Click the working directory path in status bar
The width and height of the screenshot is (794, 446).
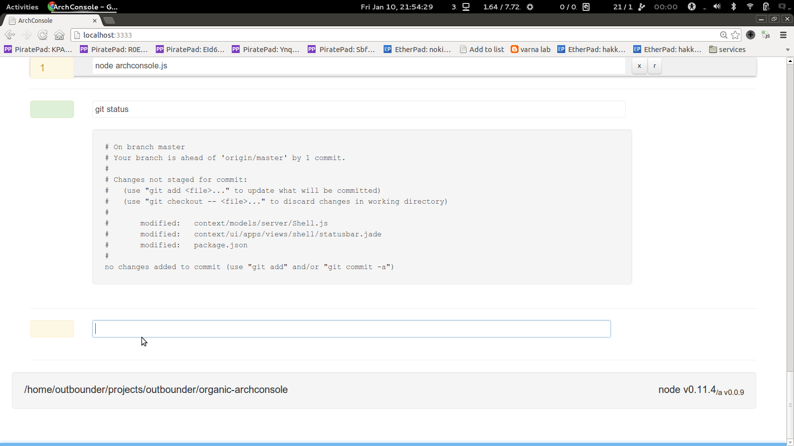[156, 390]
